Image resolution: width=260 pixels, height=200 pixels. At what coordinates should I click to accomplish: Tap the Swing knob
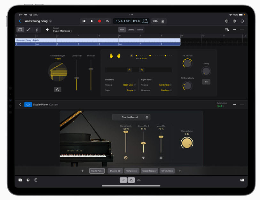click(206, 71)
